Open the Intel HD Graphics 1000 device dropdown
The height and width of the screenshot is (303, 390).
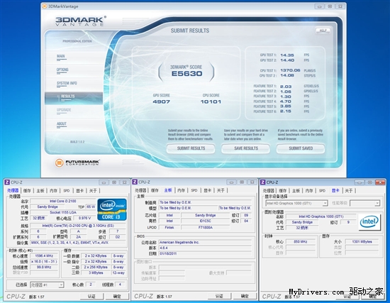pos(296,204)
